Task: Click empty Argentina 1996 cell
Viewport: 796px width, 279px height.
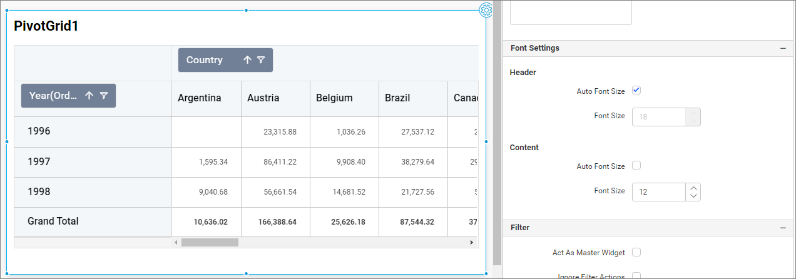Action: pyautogui.click(x=207, y=132)
